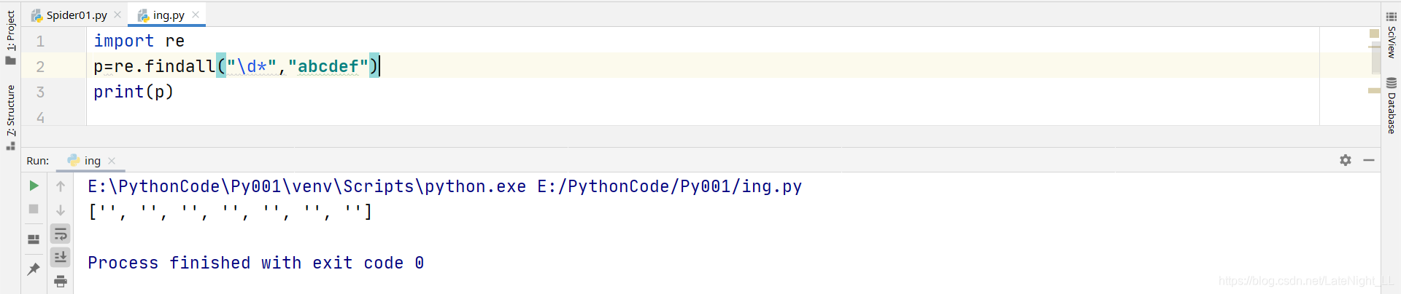The width and height of the screenshot is (1401, 294).
Task: Expand the Structure tool window
Action: click(x=10, y=116)
